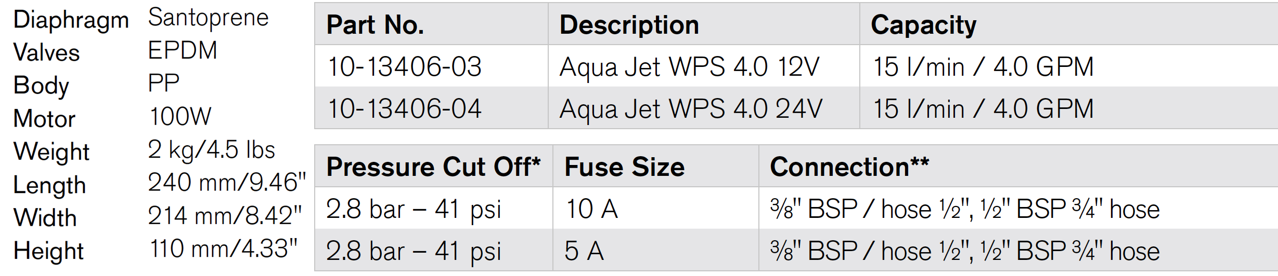Click the 100W motor value
The width and height of the screenshot is (1278, 276).
pyautogui.click(x=180, y=116)
